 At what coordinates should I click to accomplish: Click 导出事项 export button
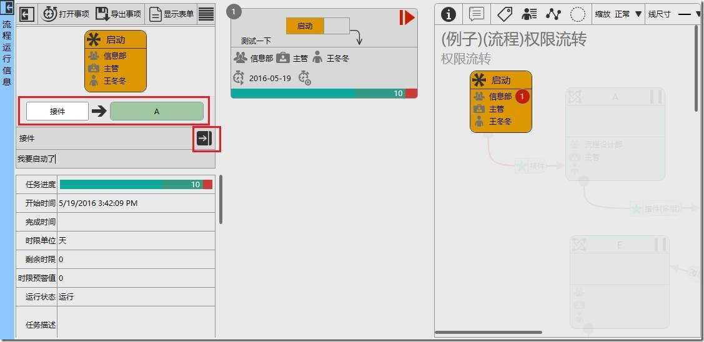[119, 14]
